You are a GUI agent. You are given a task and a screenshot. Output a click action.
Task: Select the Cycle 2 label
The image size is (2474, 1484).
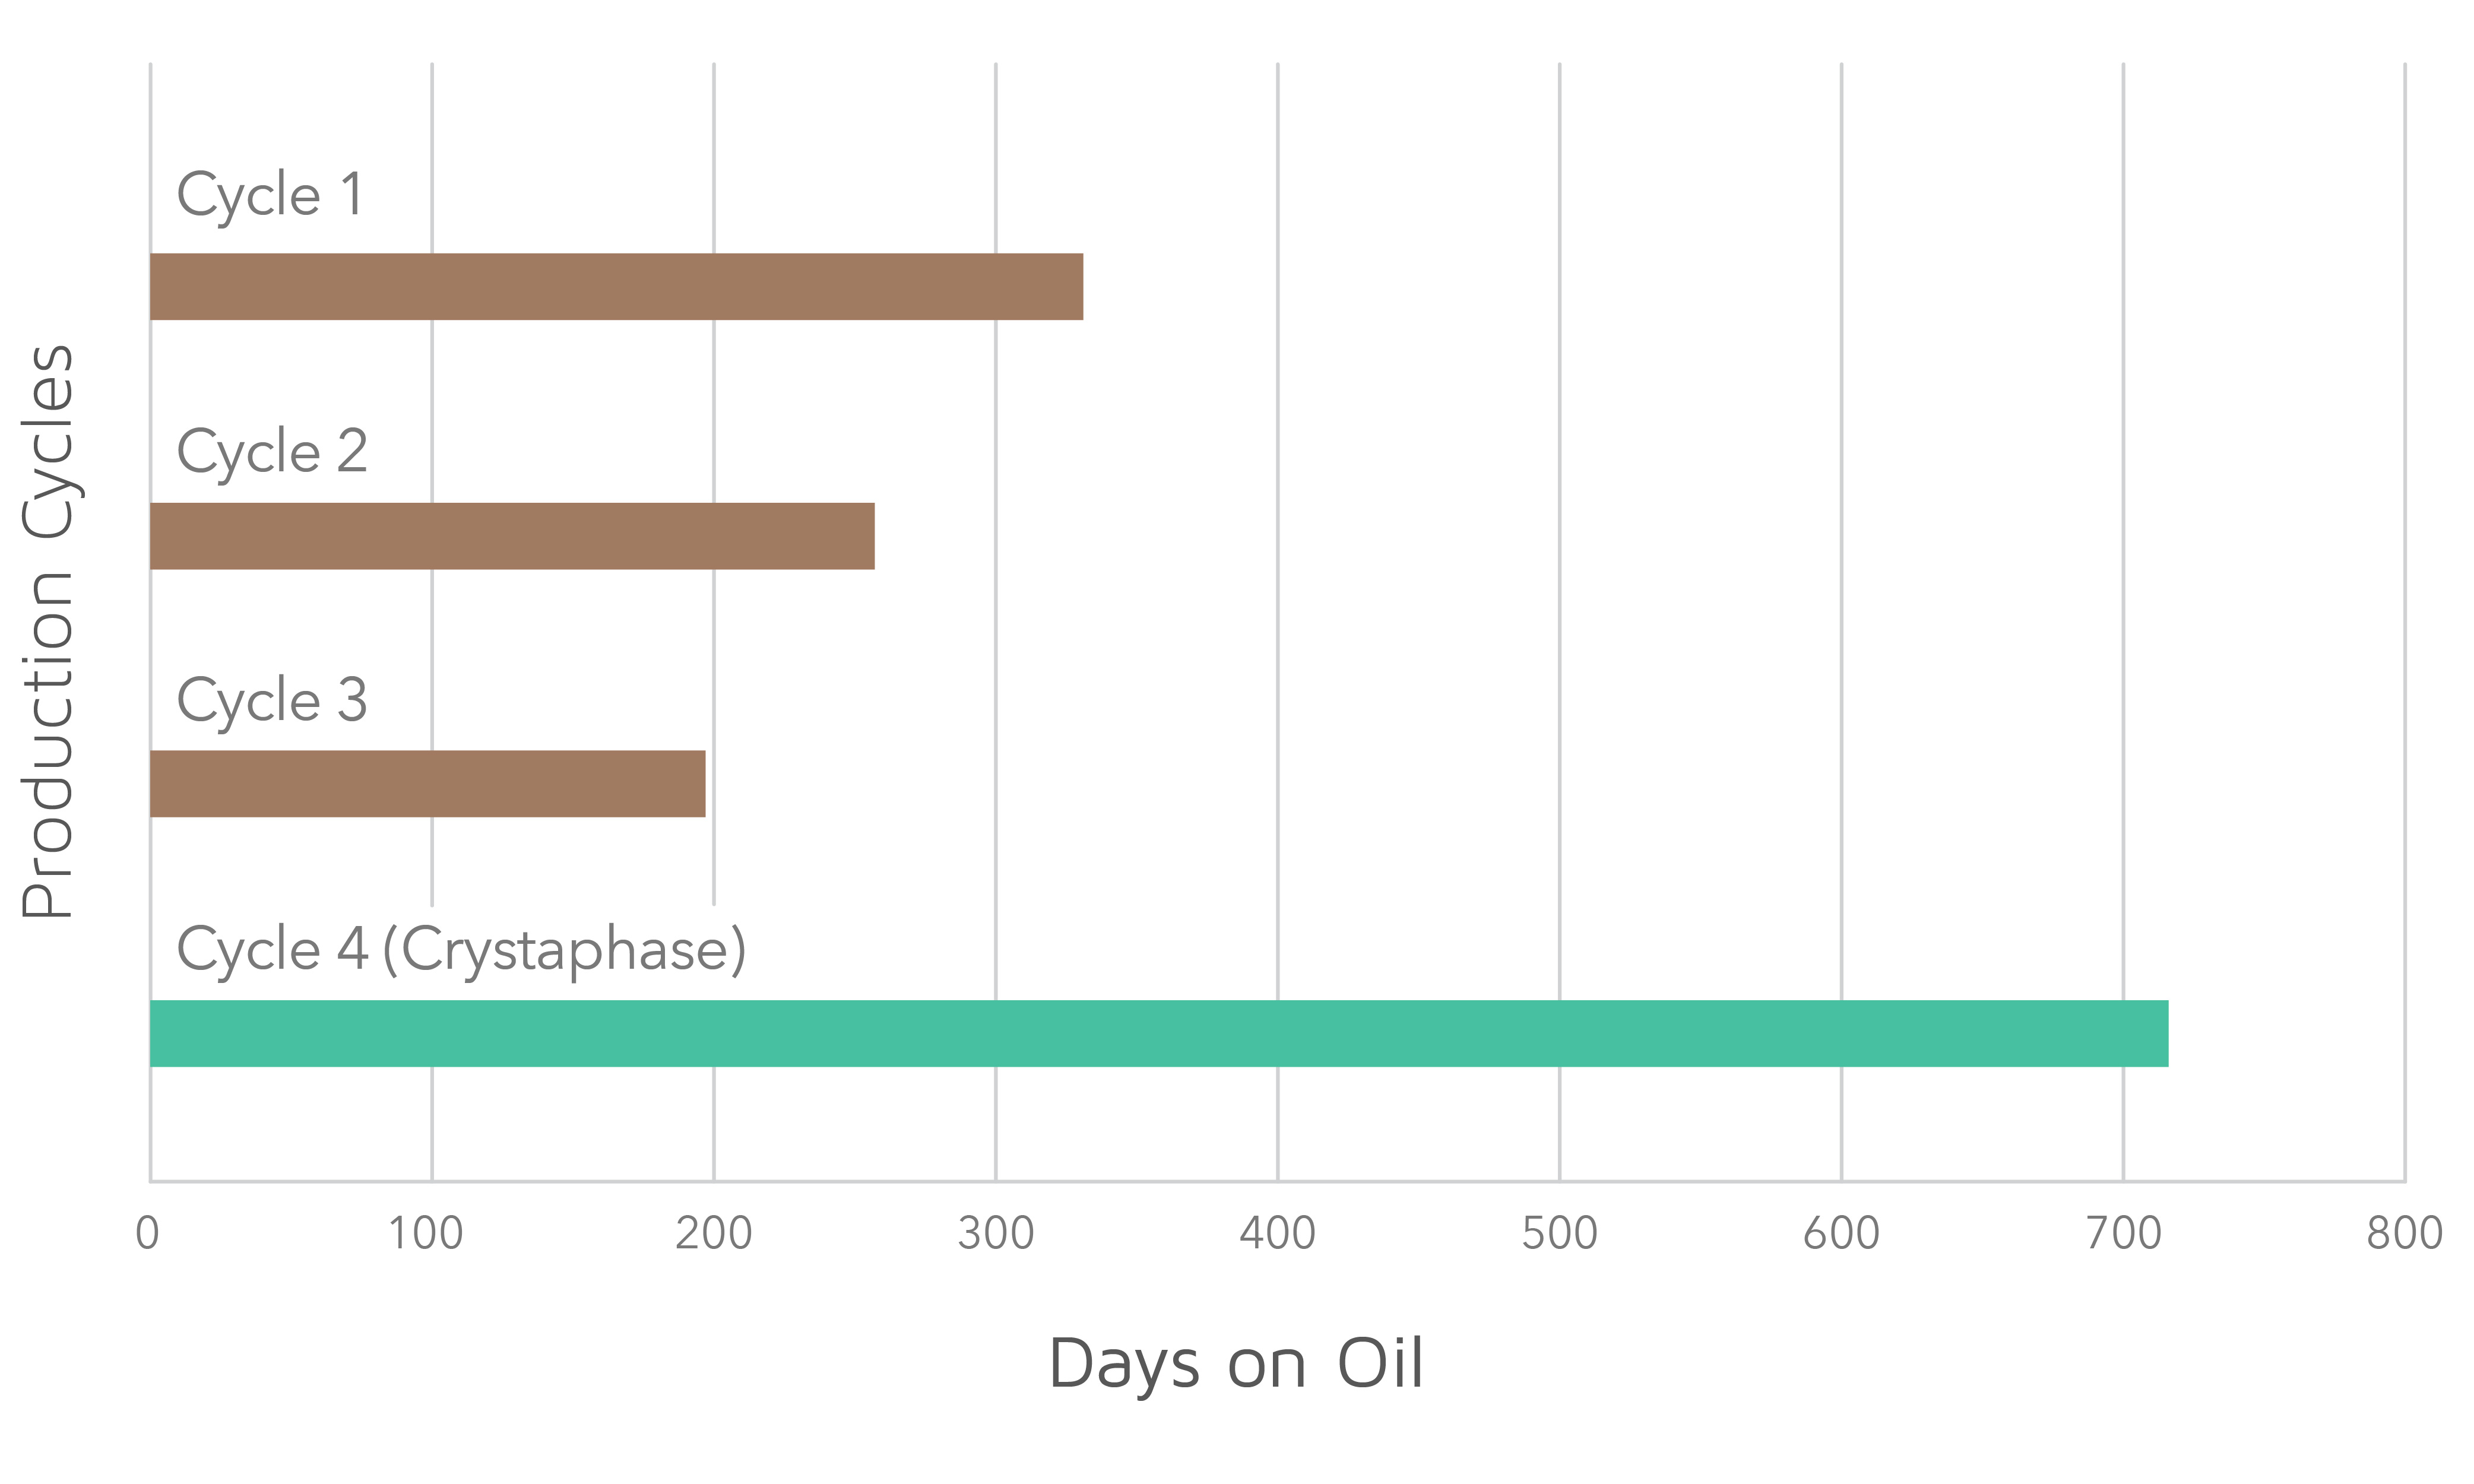coord(272,452)
